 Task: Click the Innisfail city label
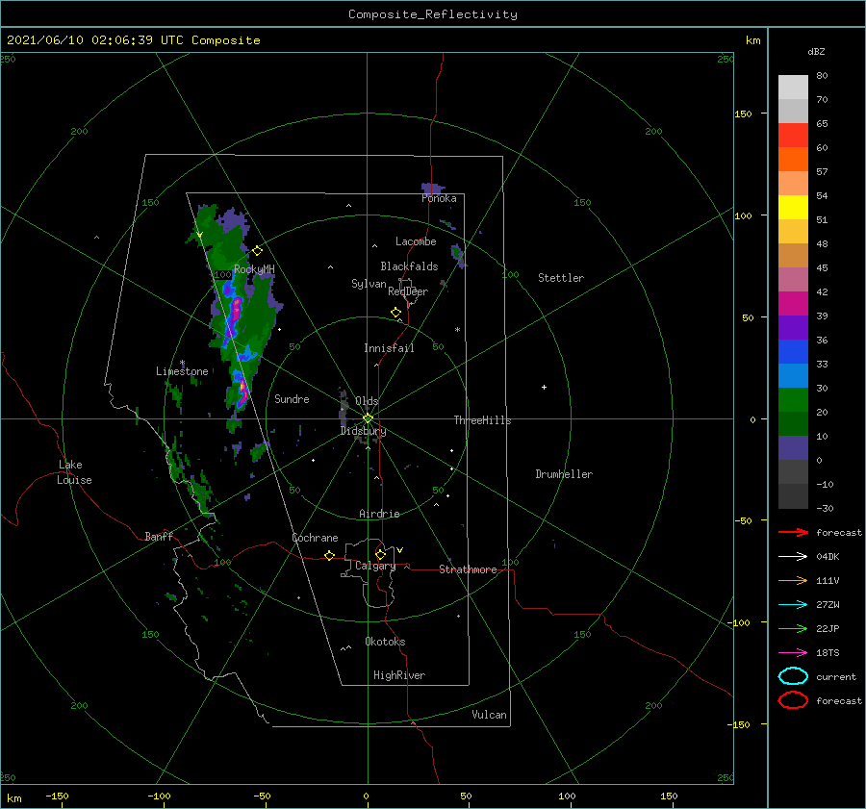389,348
